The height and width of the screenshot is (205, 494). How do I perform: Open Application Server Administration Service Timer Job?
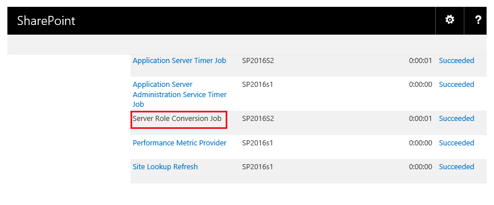click(x=179, y=94)
